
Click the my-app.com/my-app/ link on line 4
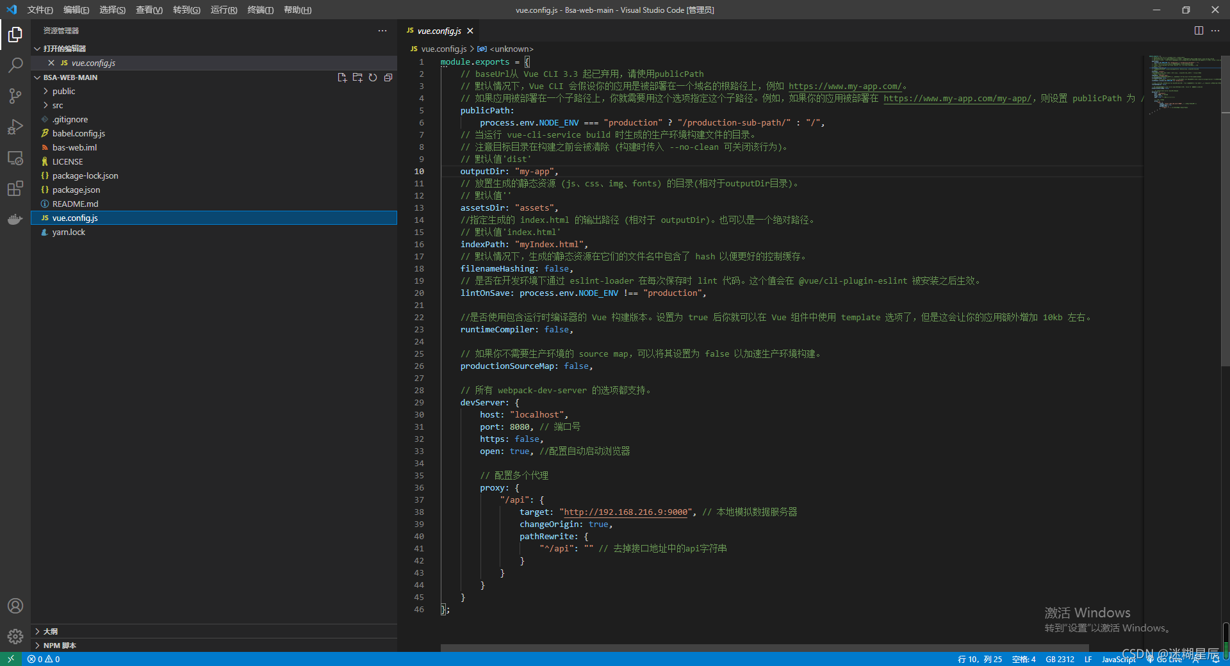coord(958,99)
